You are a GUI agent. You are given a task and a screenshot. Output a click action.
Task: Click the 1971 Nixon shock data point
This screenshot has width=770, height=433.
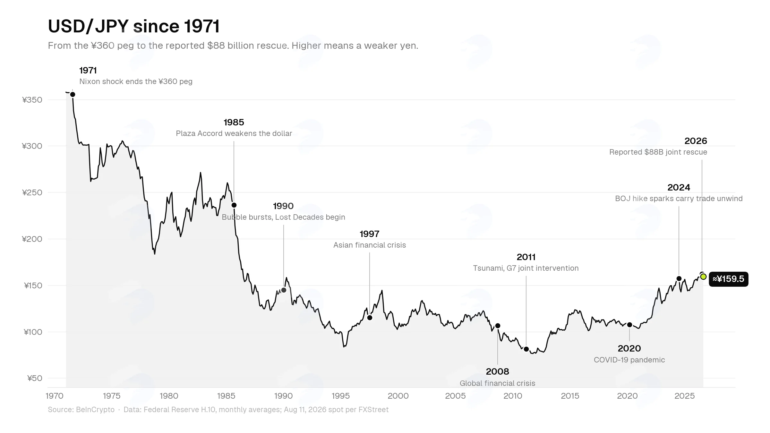[x=73, y=94]
